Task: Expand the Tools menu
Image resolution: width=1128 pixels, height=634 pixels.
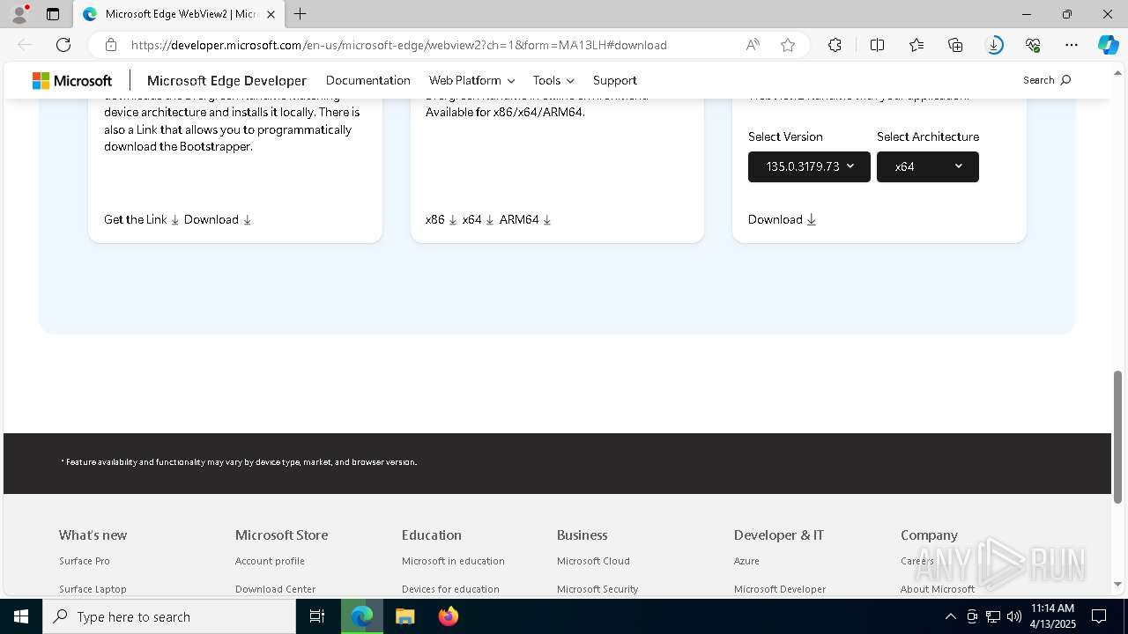Action: (x=553, y=80)
